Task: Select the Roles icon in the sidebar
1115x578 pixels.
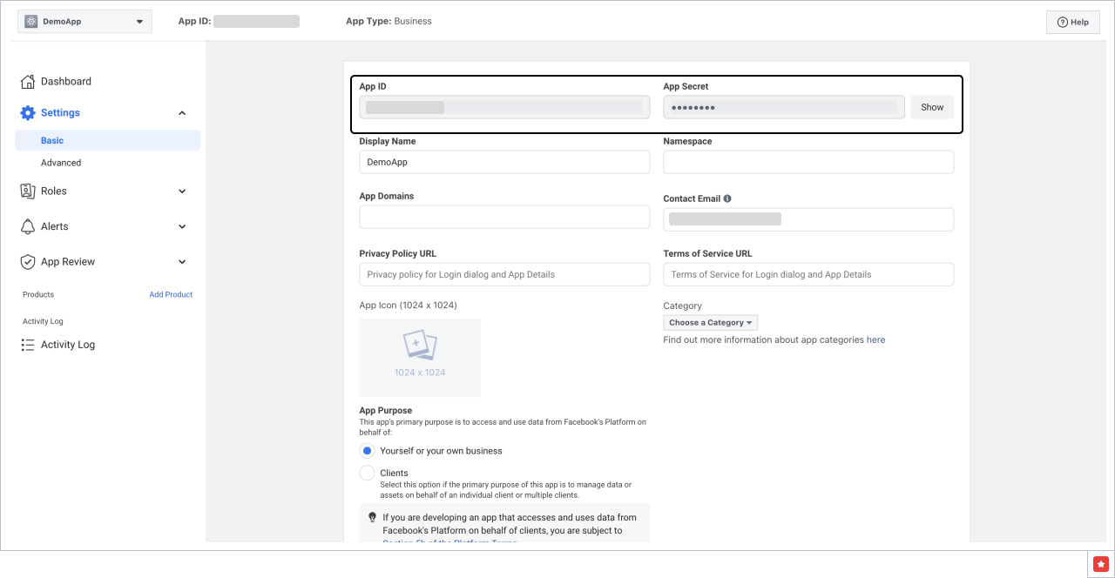Action: [x=27, y=191]
